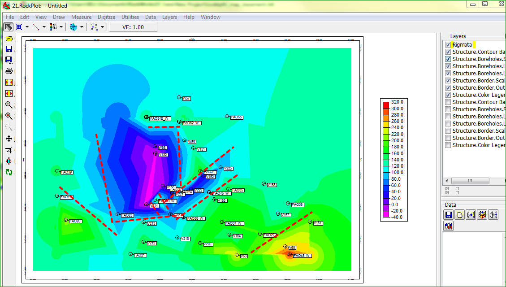This screenshot has height=287, width=506.
Task: Open the Window menu
Action: 210,17
